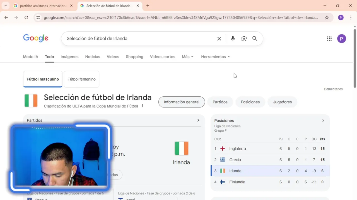The width and height of the screenshot is (357, 200).
Task: Click 'Irlanda' team name in match card
Action: [x=181, y=162]
